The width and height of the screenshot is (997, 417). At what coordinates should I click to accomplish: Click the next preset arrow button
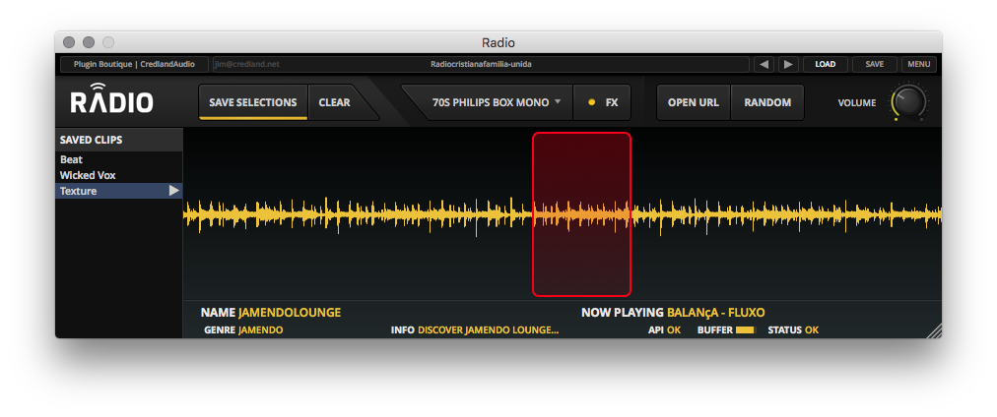coord(788,64)
